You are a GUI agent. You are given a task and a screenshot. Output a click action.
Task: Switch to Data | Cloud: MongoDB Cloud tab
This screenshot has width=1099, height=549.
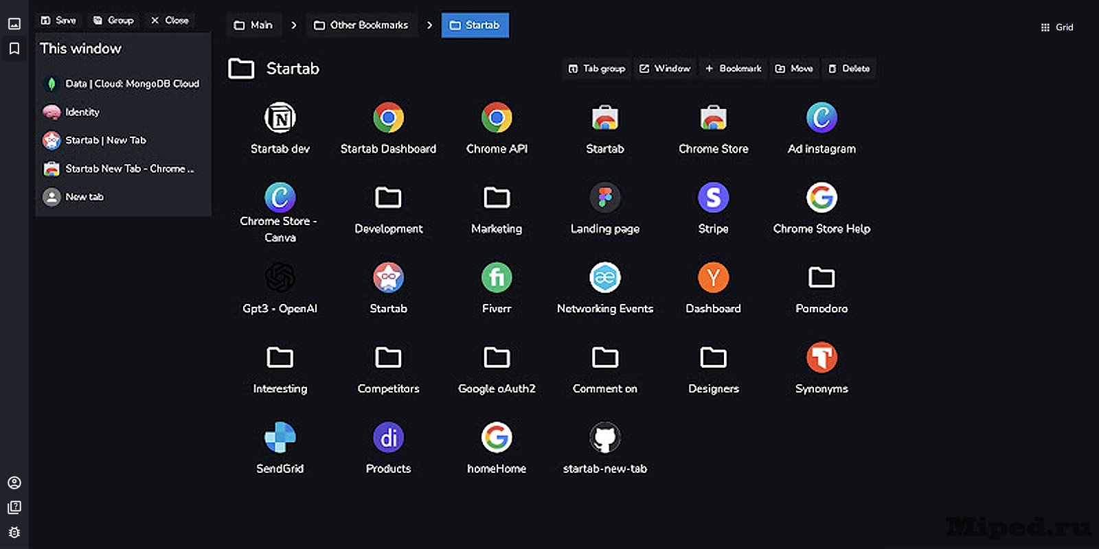pyautogui.click(x=122, y=84)
